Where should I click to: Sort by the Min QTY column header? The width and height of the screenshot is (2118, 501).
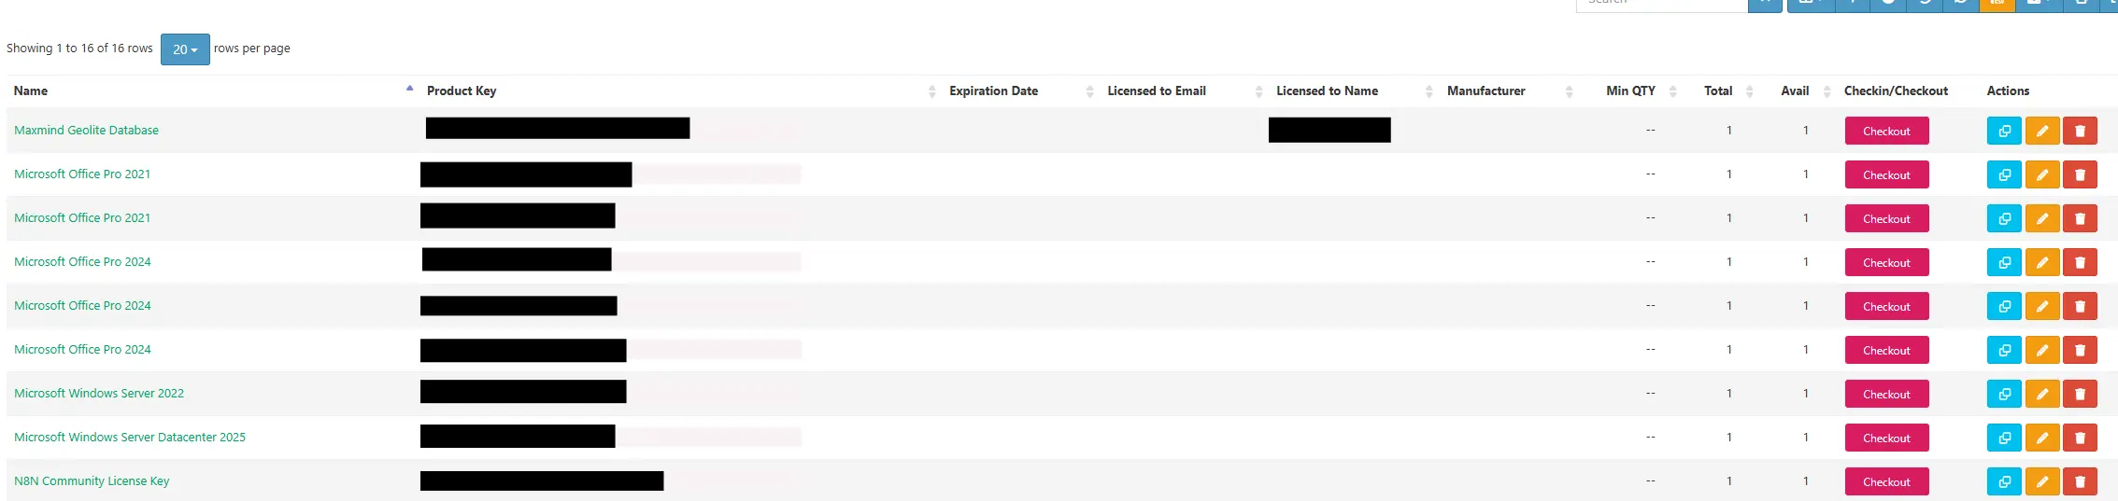coord(1630,90)
